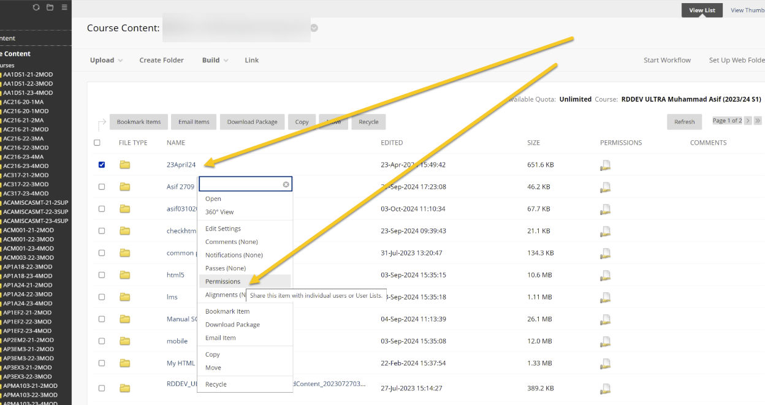Select Edit Settings in the context menu
Image resolution: width=765 pixels, height=405 pixels.
[223, 229]
